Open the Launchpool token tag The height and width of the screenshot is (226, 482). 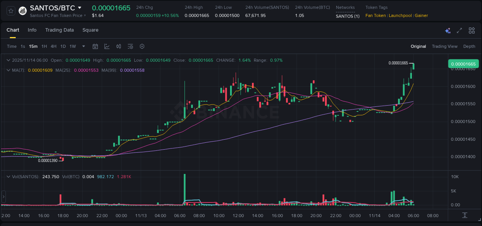(x=400, y=15)
